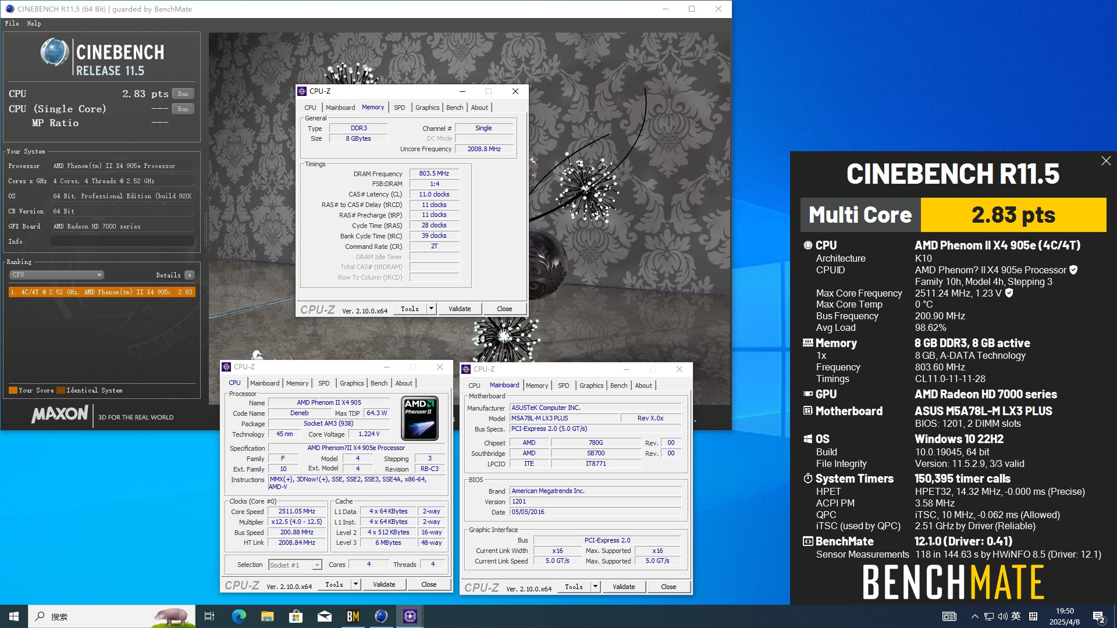Switch to CPU tab in Memory CPU-Z window
Image resolution: width=1117 pixels, height=628 pixels.
point(310,108)
